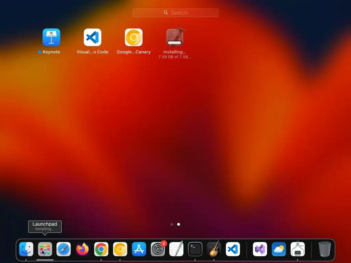
Task: Launch Visual Studio Code from Launchpad grid
Action: (93, 37)
